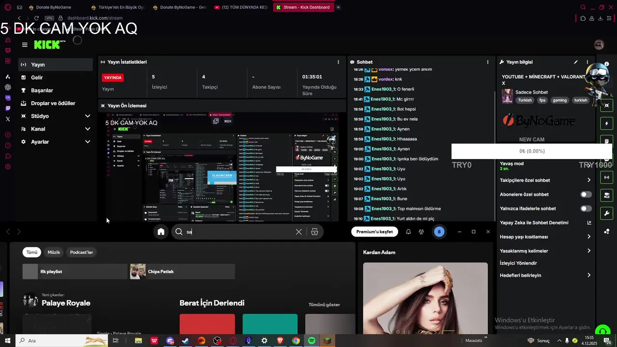Toggle Abonelere özel sohbet switch
This screenshot has width=617, height=347.
point(586,194)
